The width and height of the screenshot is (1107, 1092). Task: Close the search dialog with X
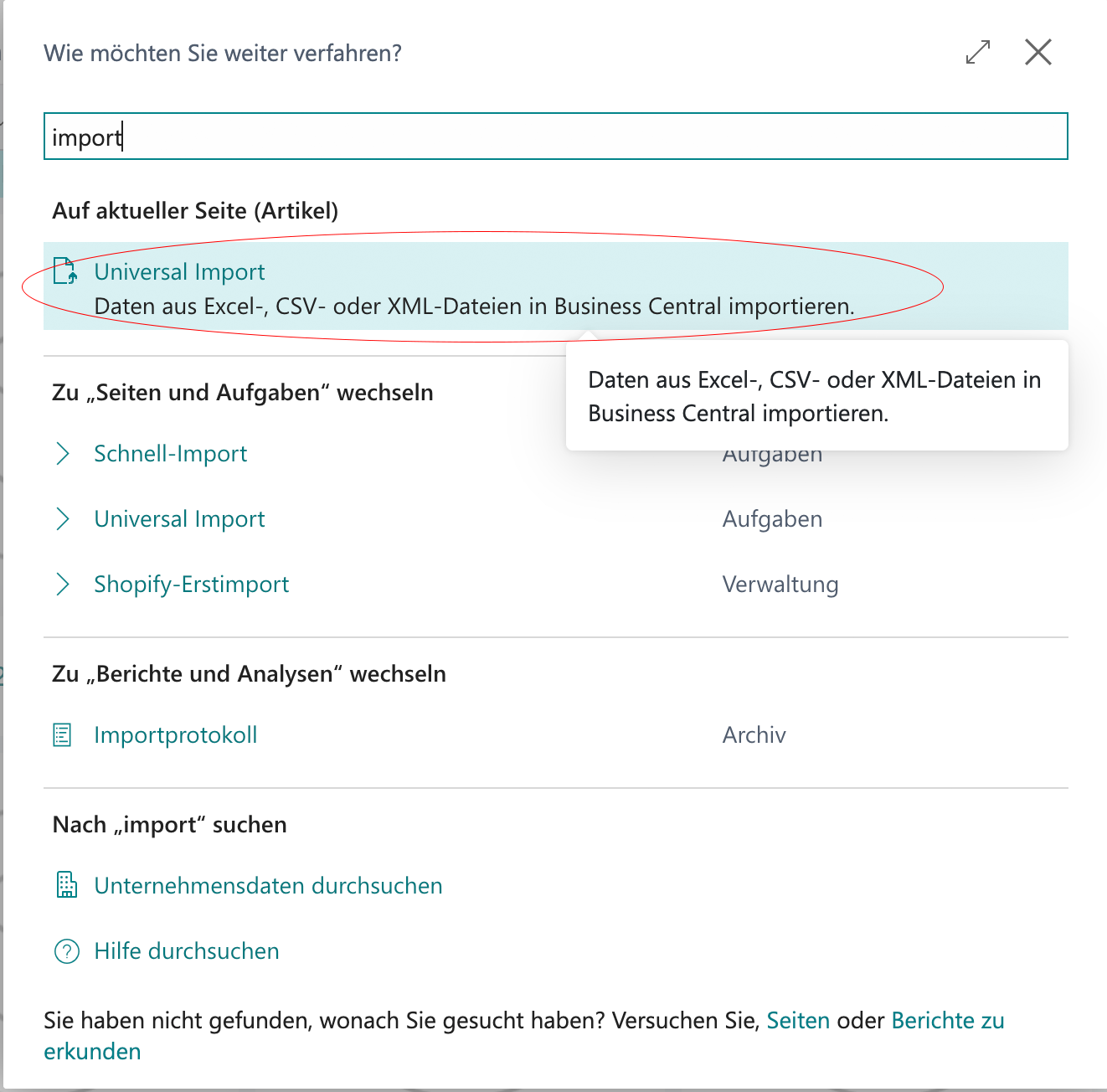[x=1038, y=52]
